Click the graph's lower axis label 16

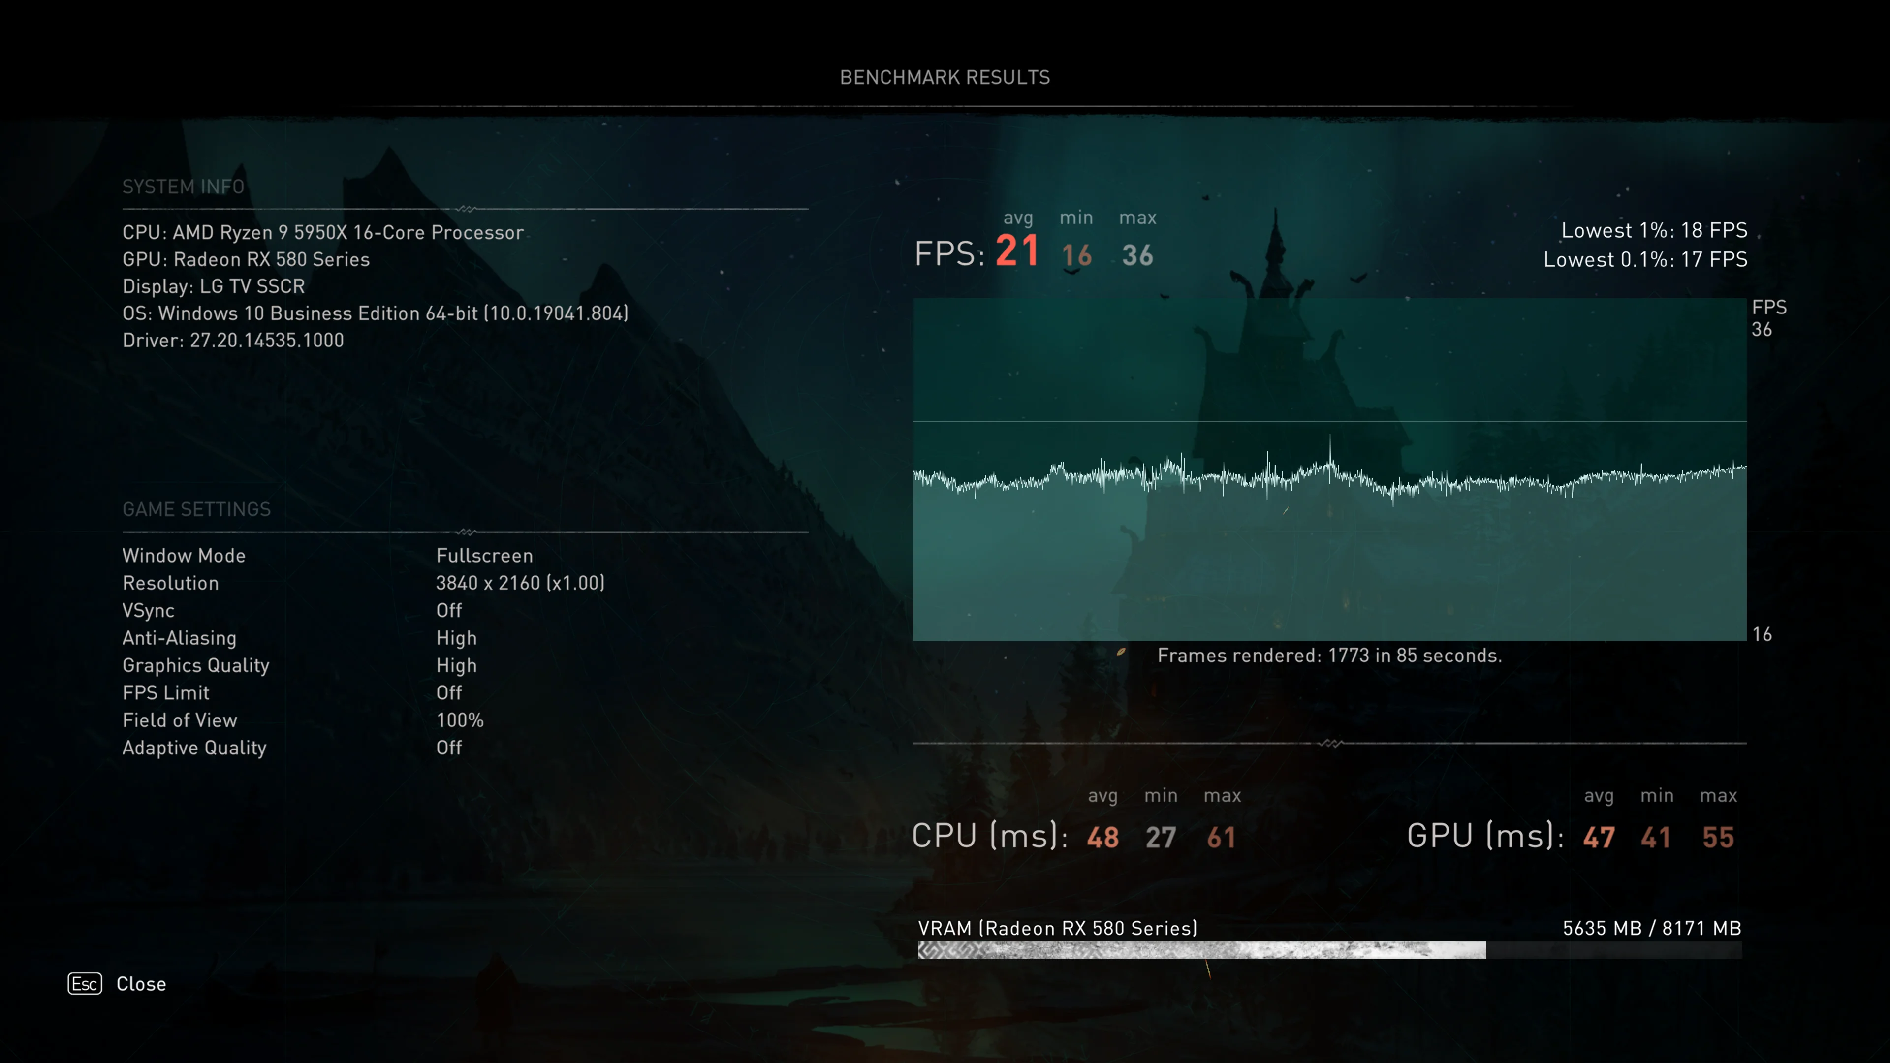click(x=1763, y=634)
